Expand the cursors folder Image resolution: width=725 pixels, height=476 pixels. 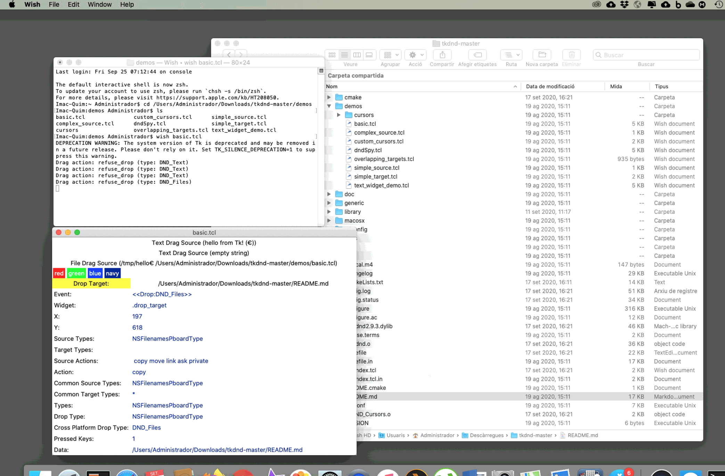[339, 115]
